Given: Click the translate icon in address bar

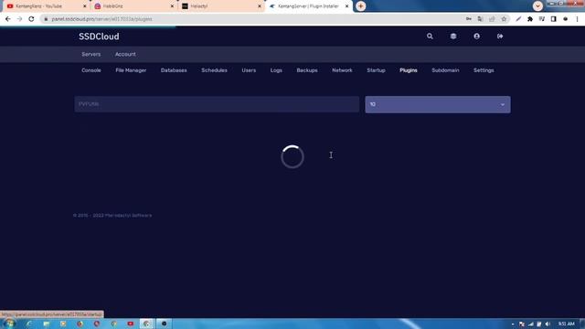Looking at the screenshot, I should click(x=480, y=19).
